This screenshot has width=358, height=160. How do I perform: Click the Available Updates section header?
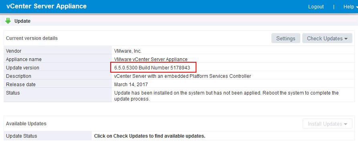click(26, 124)
